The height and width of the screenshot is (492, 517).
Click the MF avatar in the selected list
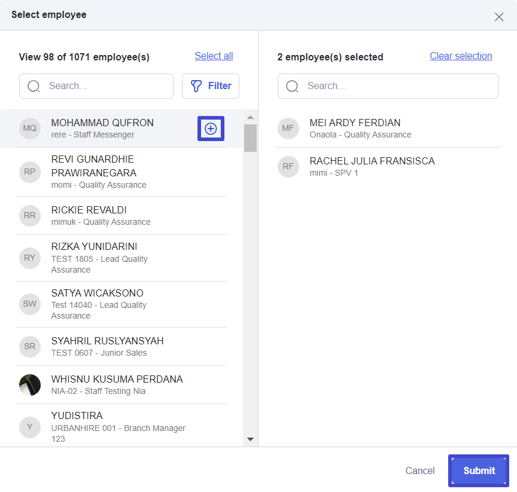point(288,128)
